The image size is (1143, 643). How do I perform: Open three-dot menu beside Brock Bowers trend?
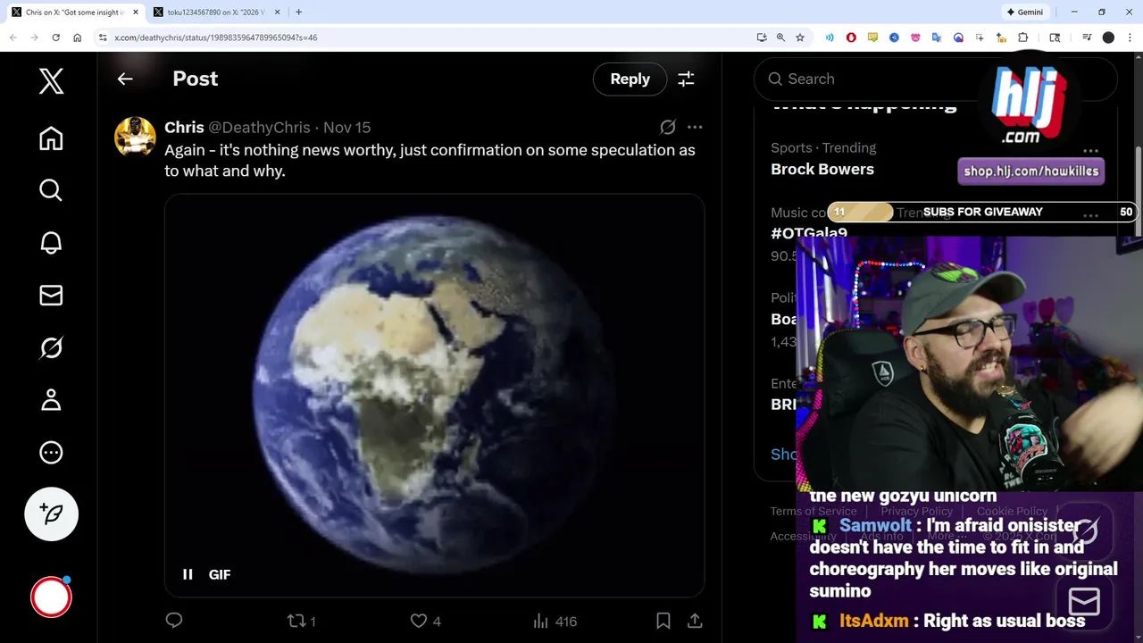pos(1090,151)
